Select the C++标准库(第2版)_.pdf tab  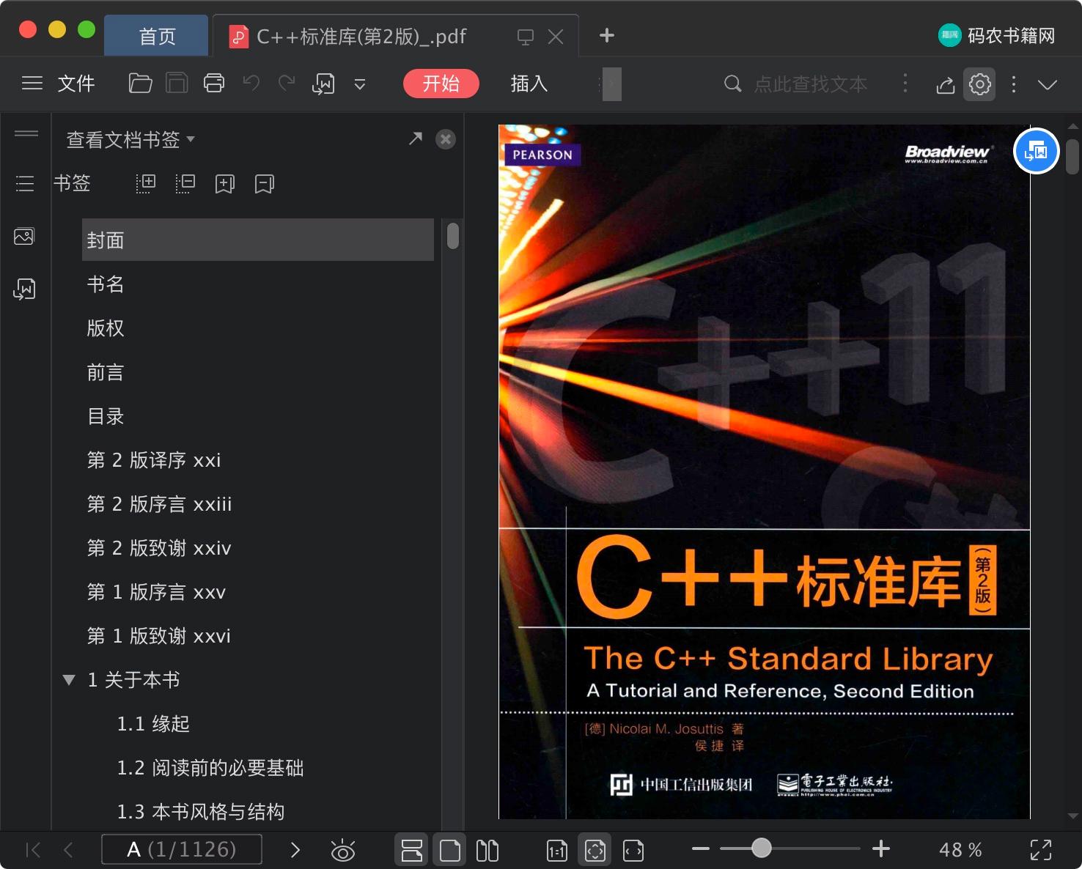361,37
